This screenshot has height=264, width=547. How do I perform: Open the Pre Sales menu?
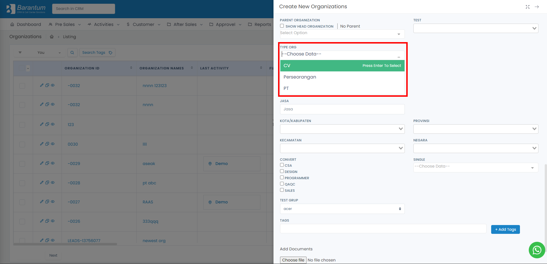click(65, 24)
